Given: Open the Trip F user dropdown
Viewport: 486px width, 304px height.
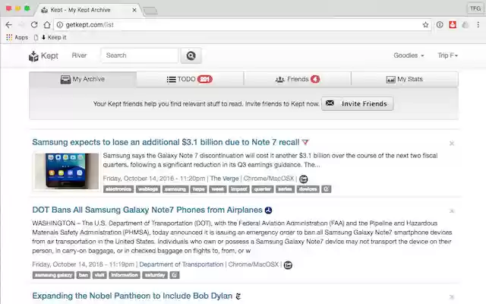Looking at the screenshot, I should 447,55.
